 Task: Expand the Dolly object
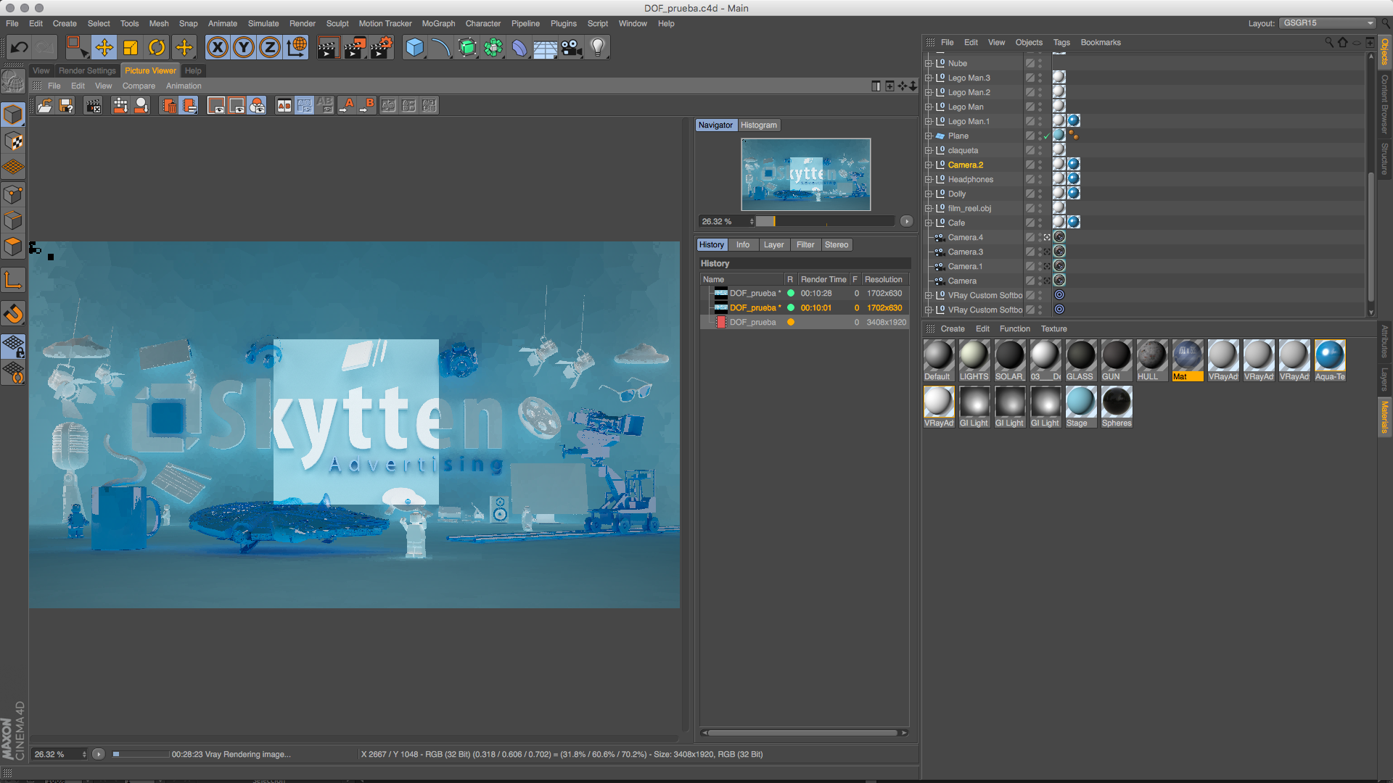tap(928, 194)
